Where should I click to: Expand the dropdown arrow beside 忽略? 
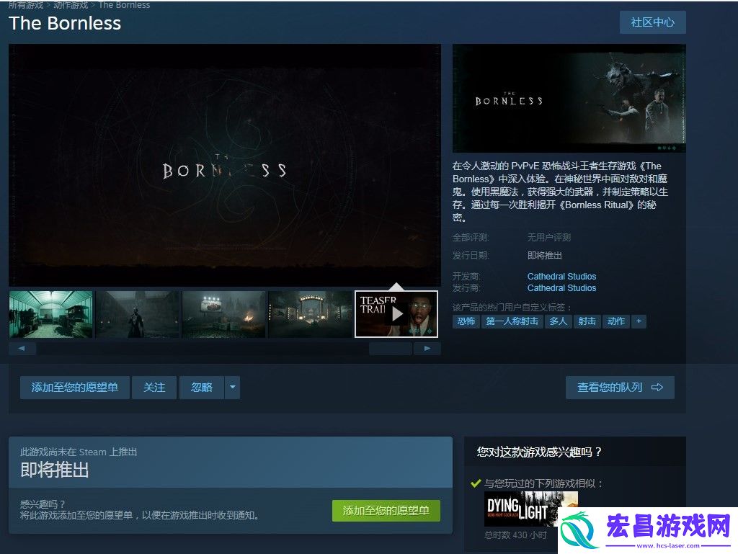click(233, 388)
